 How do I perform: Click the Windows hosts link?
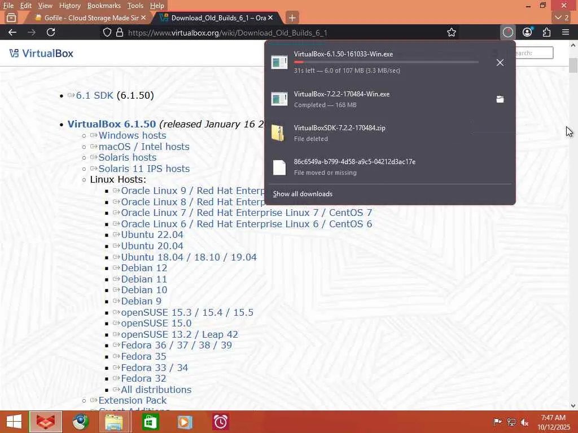coord(132,135)
